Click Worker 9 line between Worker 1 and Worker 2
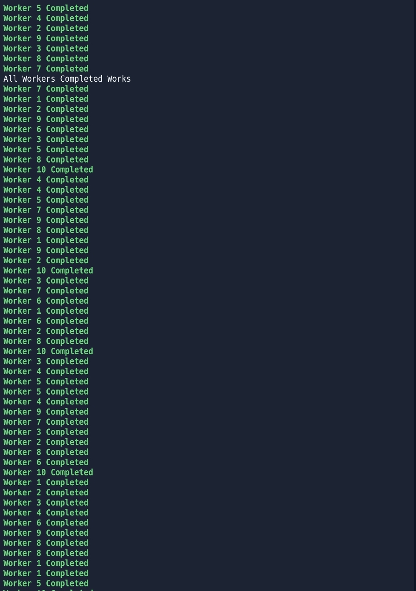Screen dimensions: 416x591 pos(45,251)
